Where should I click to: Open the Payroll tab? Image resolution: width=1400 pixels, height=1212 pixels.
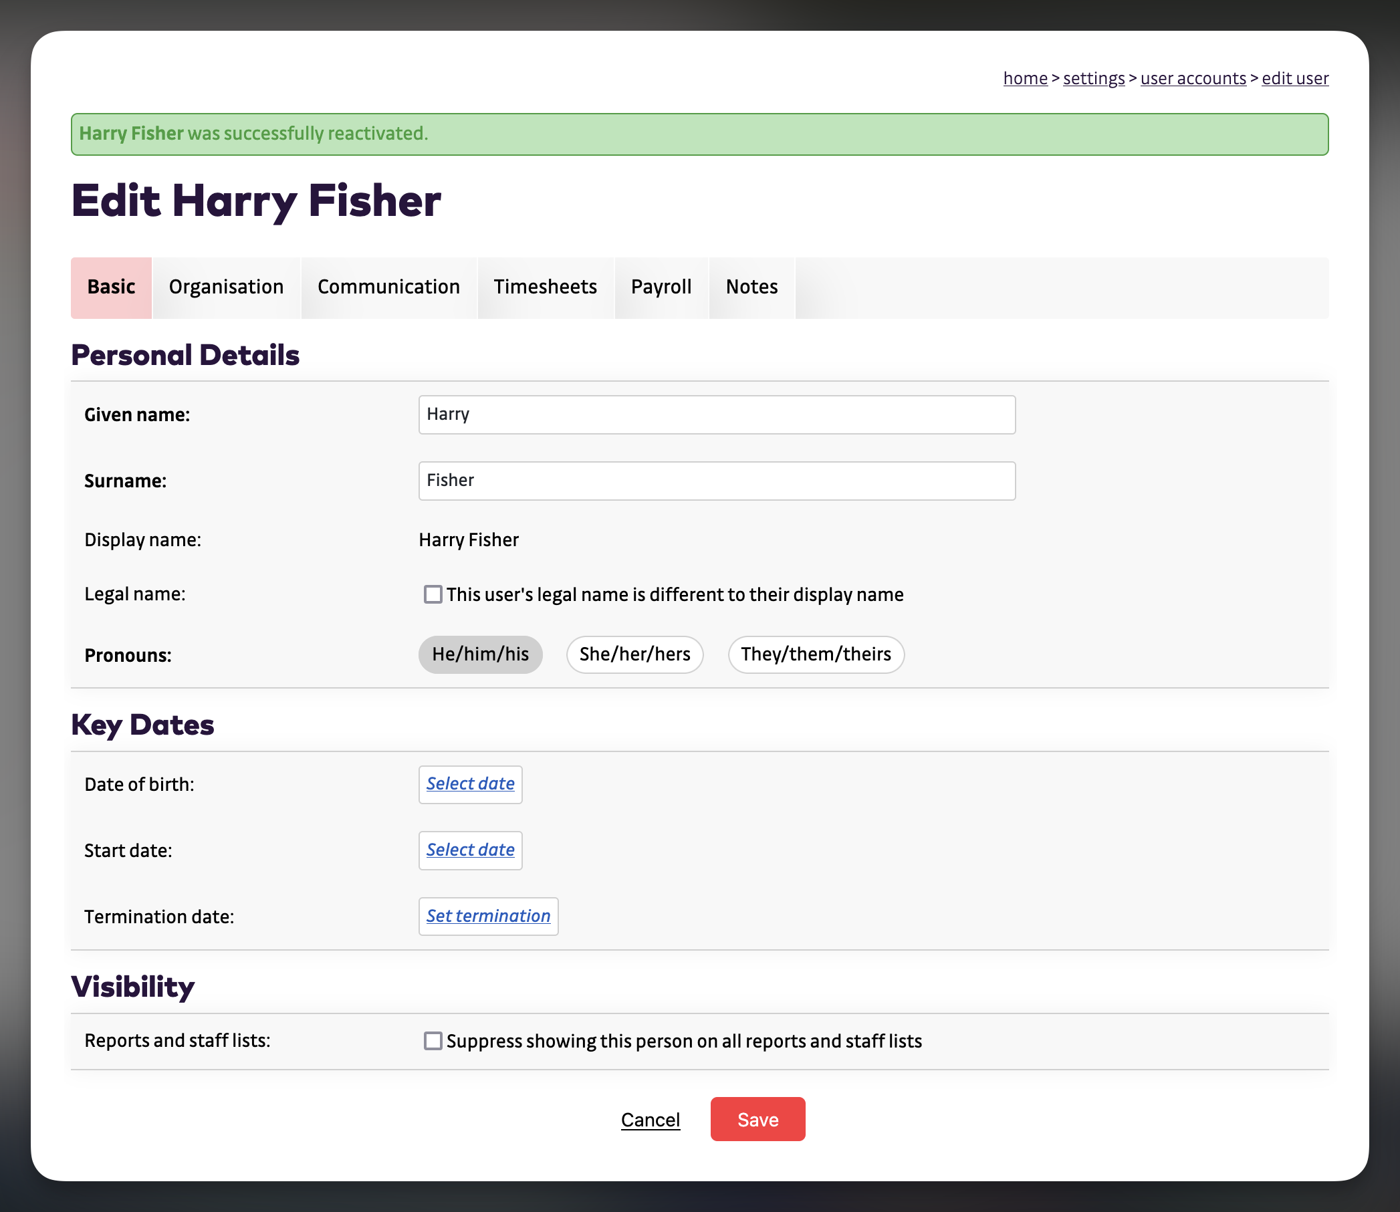[x=661, y=287]
